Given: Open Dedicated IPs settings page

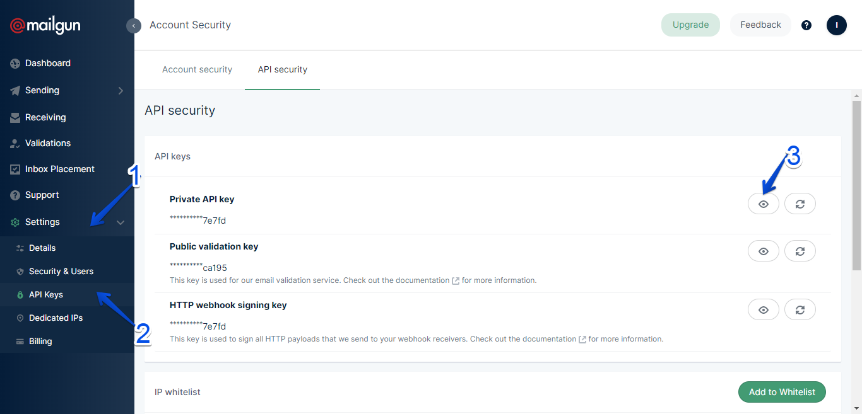Looking at the screenshot, I should point(56,318).
